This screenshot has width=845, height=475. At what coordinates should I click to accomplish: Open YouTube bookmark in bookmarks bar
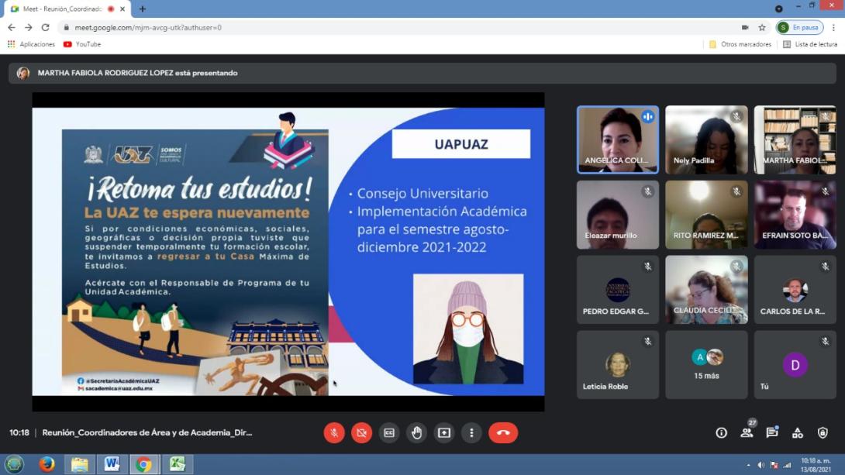coord(82,44)
